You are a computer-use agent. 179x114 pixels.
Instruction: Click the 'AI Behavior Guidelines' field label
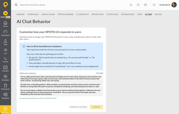coord(28,73)
